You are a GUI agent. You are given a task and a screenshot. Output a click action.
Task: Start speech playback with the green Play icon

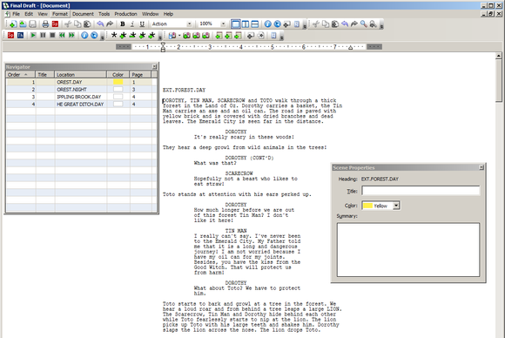point(33,35)
